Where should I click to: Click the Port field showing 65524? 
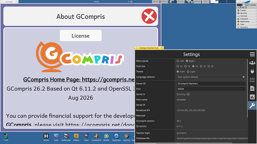click(x=211, y=89)
